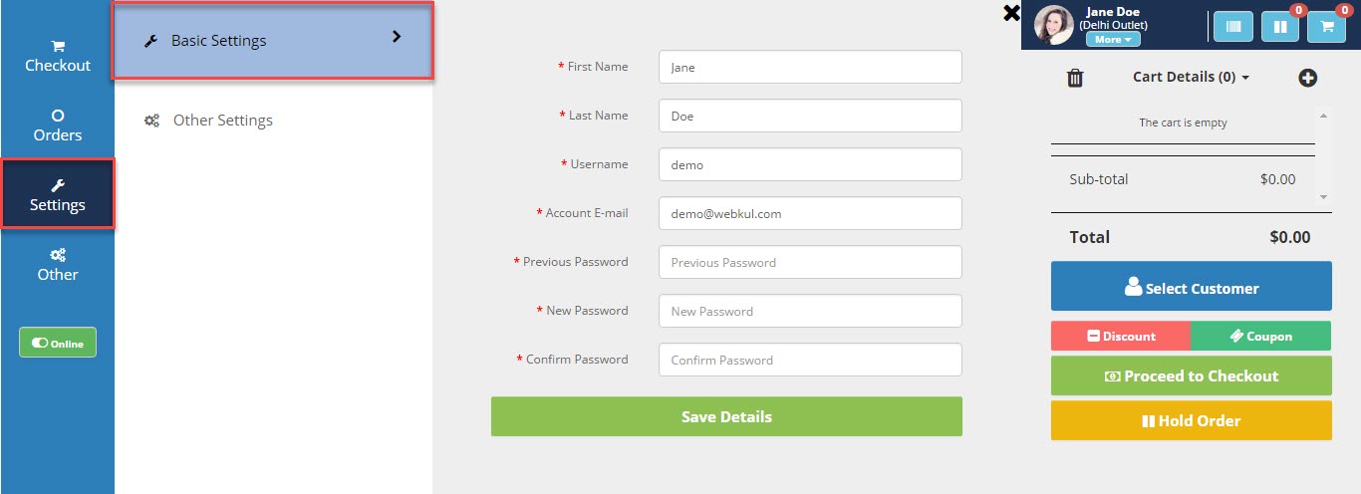The height and width of the screenshot is (494, 1361).
Task: Click the Previous Password input field
Action: (x=810, y=263)
